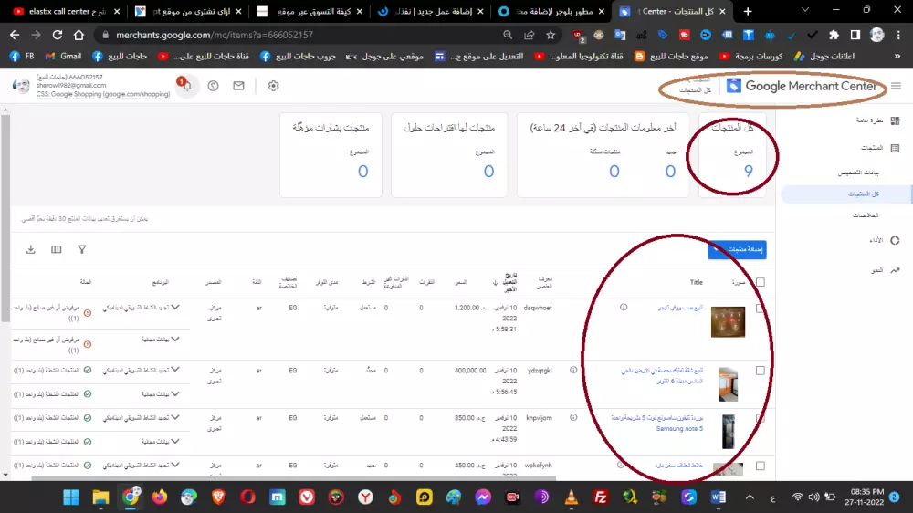Open the Chrome extensions puzzle icon

(834, 35)
